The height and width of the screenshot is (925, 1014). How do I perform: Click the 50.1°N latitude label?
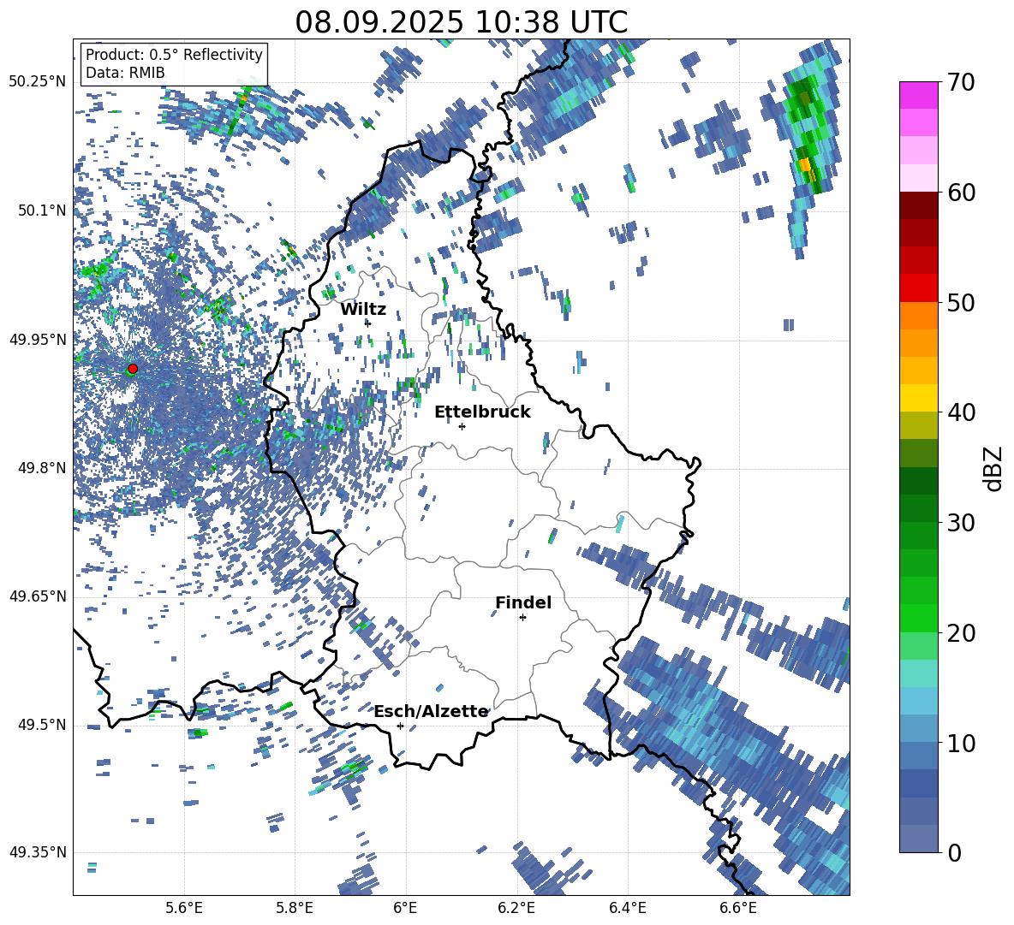pos(41,210)
